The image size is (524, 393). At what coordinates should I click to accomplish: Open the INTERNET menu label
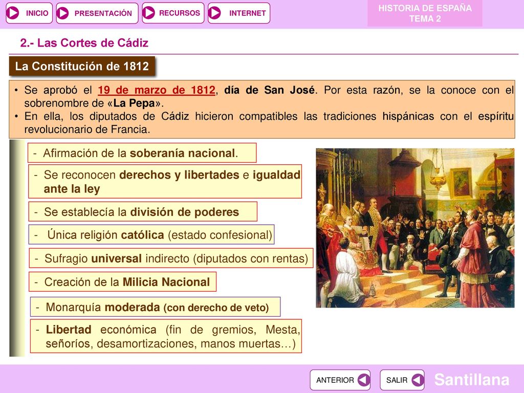coord(247,13)
